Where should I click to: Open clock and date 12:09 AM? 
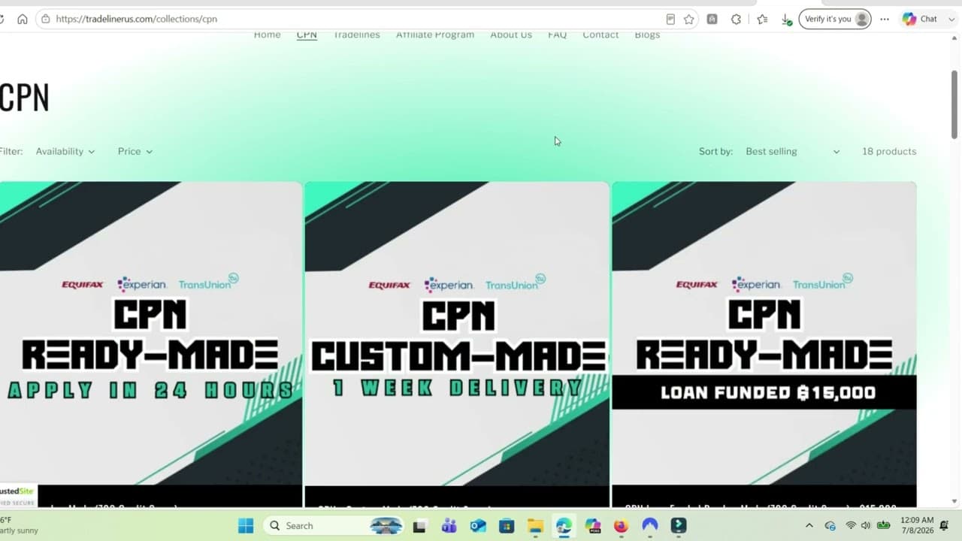[x=916, y=526]
